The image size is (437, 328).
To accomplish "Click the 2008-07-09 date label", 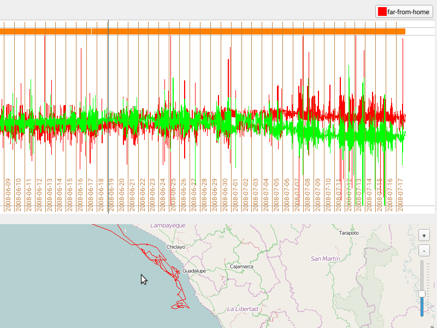I will click(x=318, y=195).
